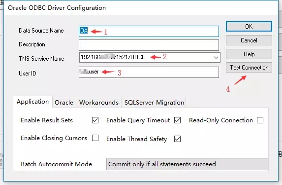Click the TNS Service Name label
This screenshot has width=282, height=185.
[41, 59]
